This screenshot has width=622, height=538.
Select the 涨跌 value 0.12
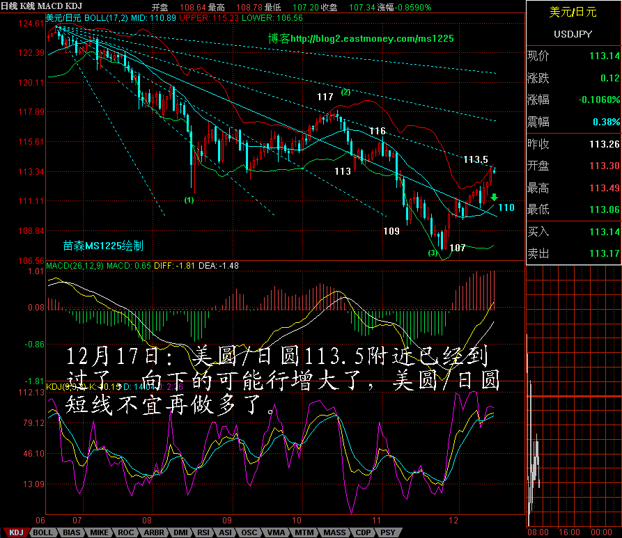click(x=610, y=78)
